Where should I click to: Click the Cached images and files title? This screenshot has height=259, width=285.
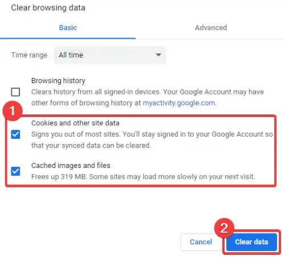[x=71, y=166]
